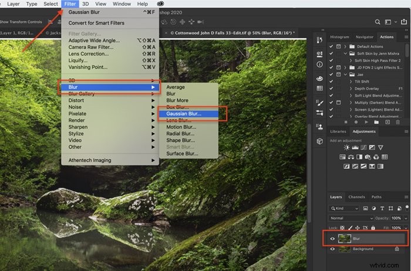The width and height of the screenshot is (411, 271).
Task: Open the 3D cube panel icon
Action: click(319, 141)
